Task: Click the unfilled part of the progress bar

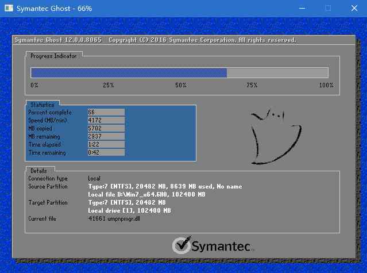Action: (277, 72)
